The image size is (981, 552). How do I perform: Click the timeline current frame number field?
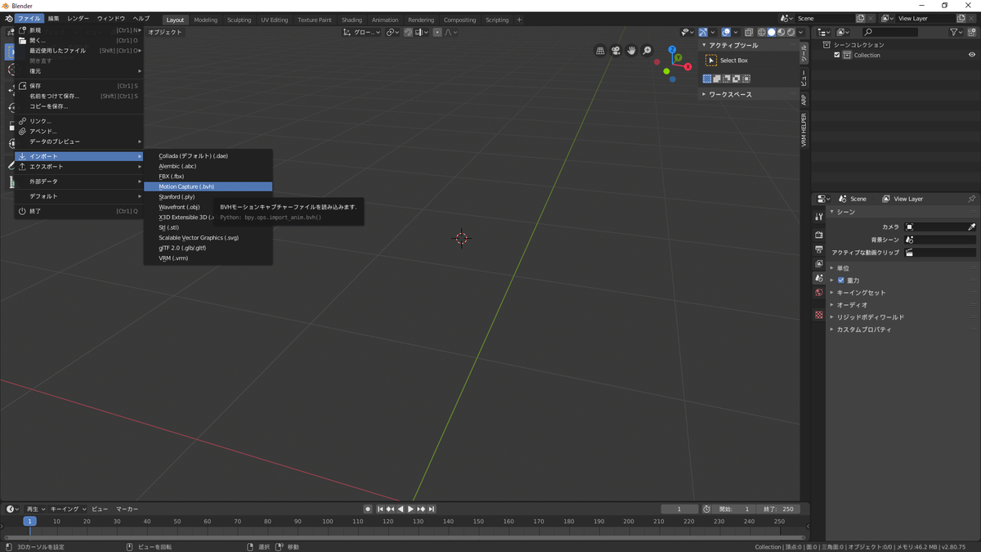679,509
